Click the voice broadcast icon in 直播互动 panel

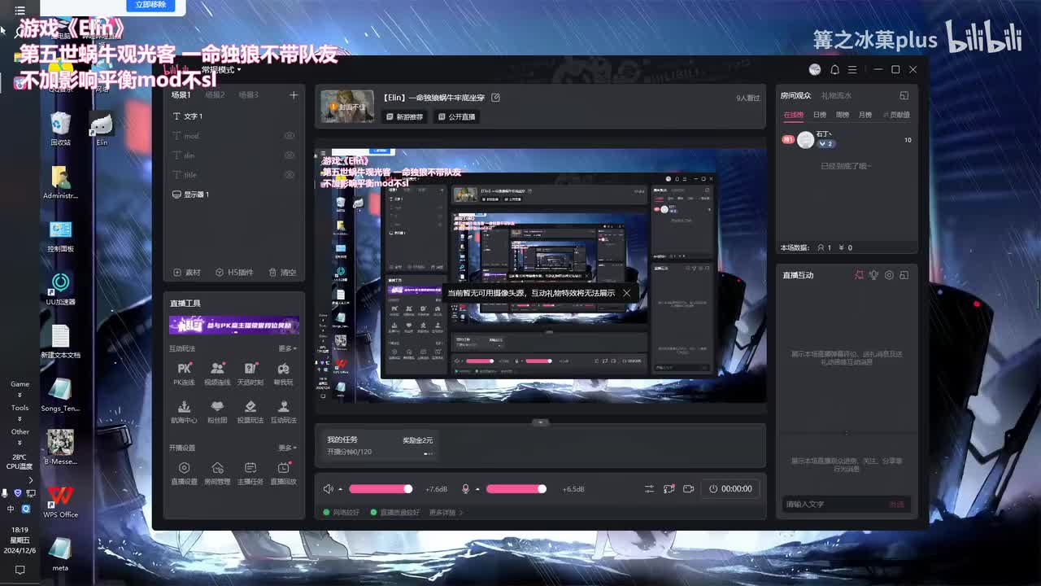pos(873,275)
